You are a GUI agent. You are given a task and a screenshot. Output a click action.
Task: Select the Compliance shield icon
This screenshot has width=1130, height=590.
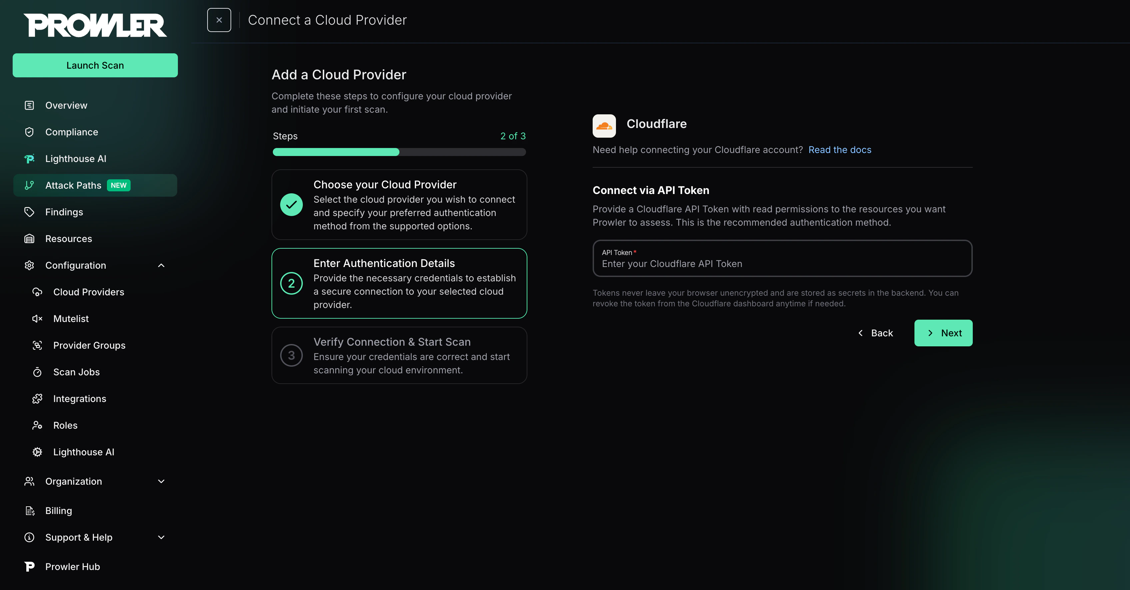pyautogui.click(x=29, y=132)
